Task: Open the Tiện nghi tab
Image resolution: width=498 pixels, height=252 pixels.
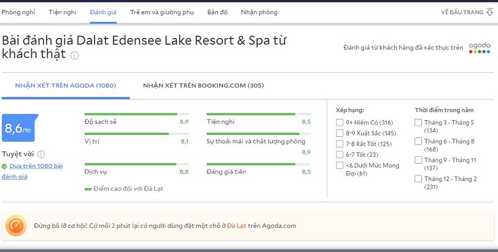Action: (x=63, y=12)
